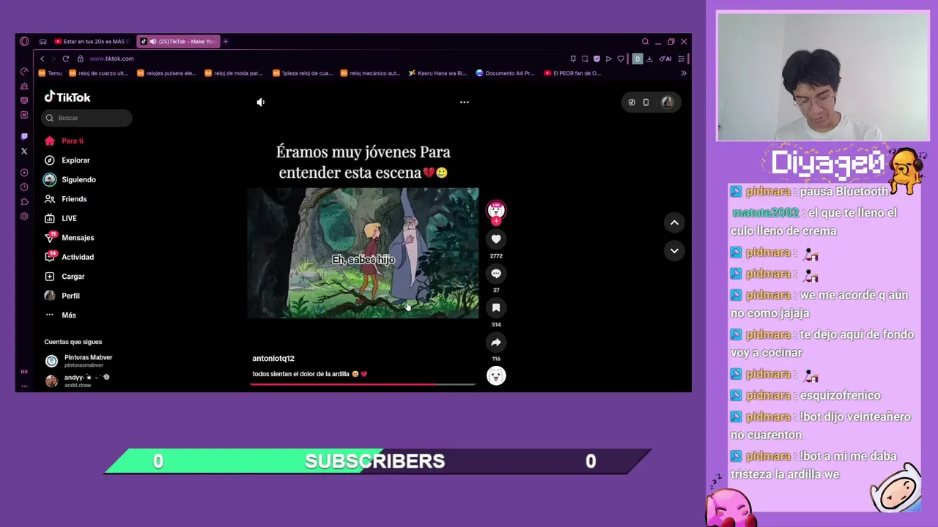Open Cargar upload page
Viewport: 938px width, 527px height.
64,277
